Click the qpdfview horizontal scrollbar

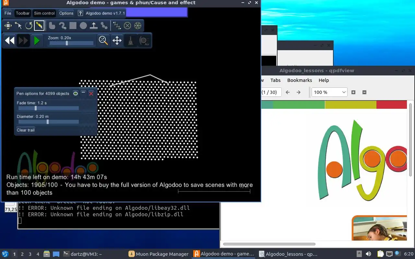pos(269,244)
